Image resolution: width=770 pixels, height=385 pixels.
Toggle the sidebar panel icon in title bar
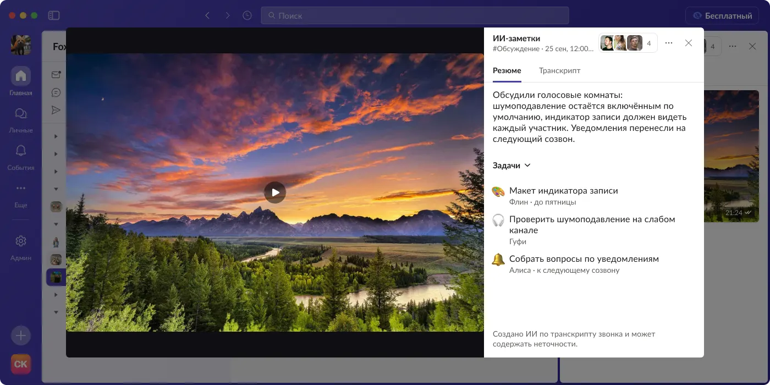53,15
